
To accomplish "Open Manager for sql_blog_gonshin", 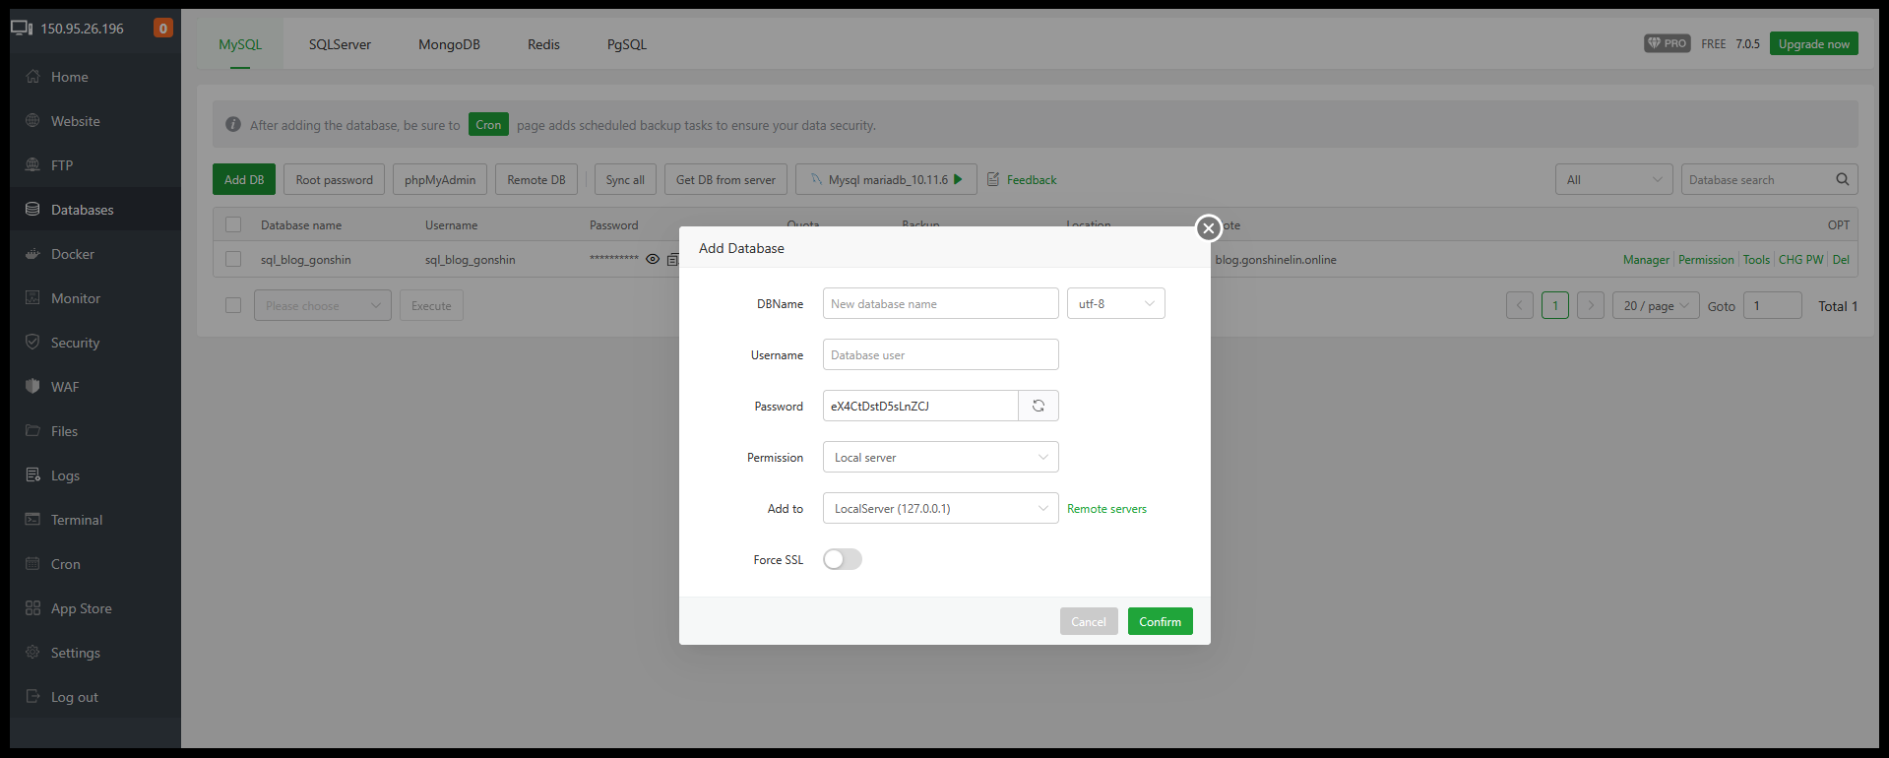I will pyautogui.click(x=1646, y=260).
